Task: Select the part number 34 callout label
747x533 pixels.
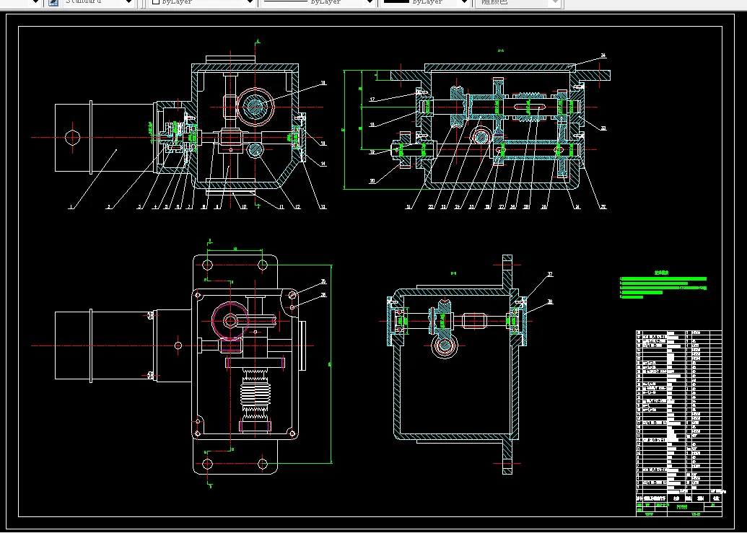Action: point(603,56)
